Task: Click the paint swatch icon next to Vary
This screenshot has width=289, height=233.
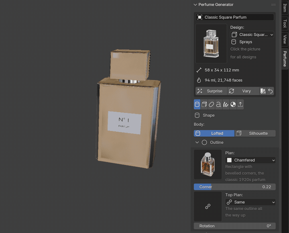Action: (263, 91)
